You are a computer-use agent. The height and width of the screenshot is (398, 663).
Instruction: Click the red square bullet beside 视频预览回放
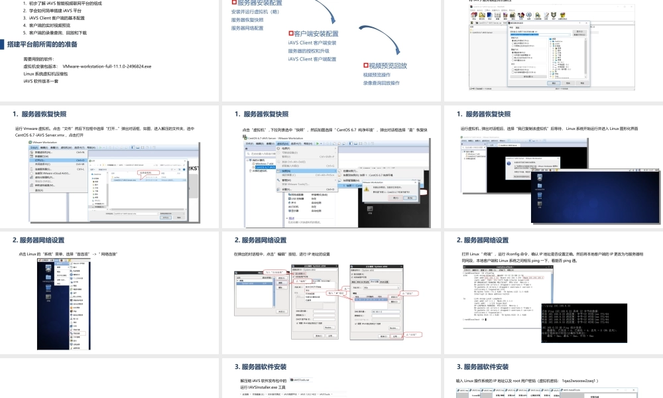[x=365, y=66]
